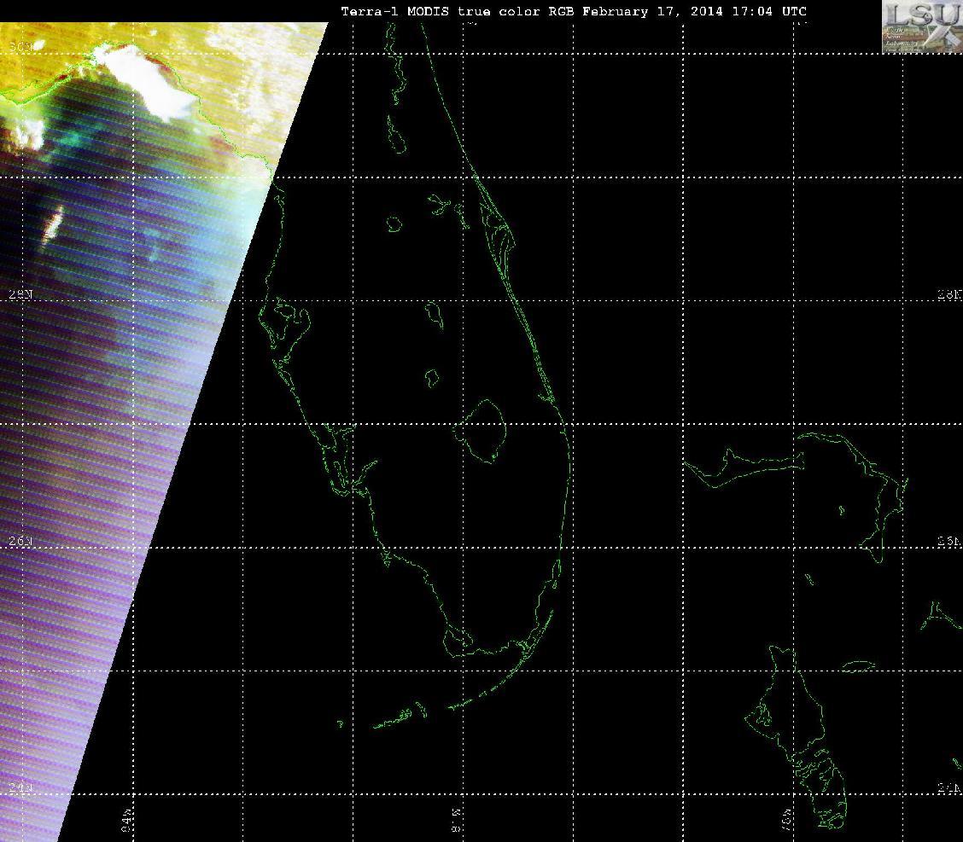This screenshot has width=963, height=842.
Task: Click the right-side 24N latitude label
Action: click(949, 789)
